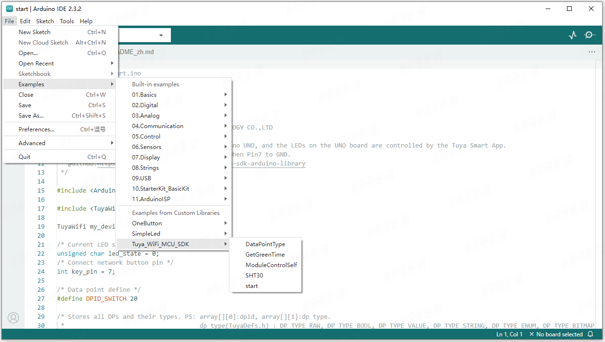Choose New Sketch from File menu
This screenshot has height=342, width=605.
pyautogui.click(x=60, y=32)
